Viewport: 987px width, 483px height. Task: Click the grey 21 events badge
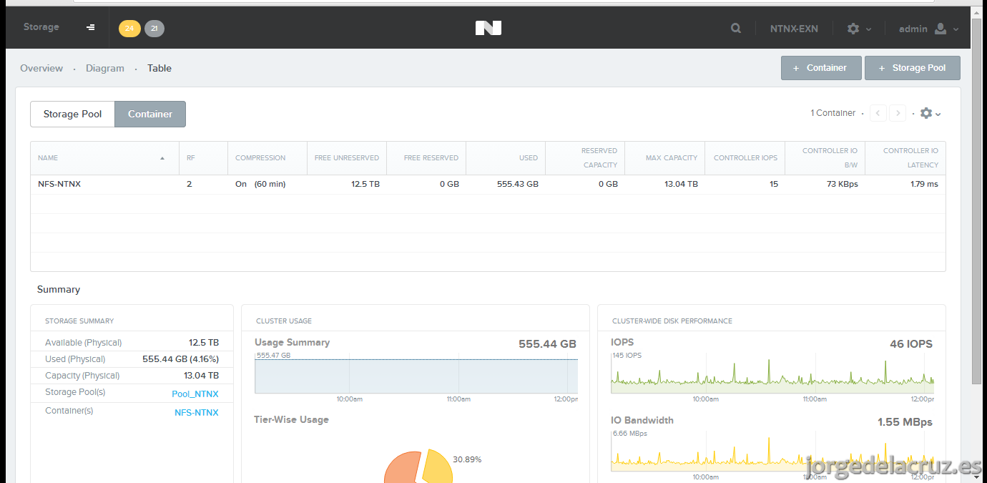point(154,29)
